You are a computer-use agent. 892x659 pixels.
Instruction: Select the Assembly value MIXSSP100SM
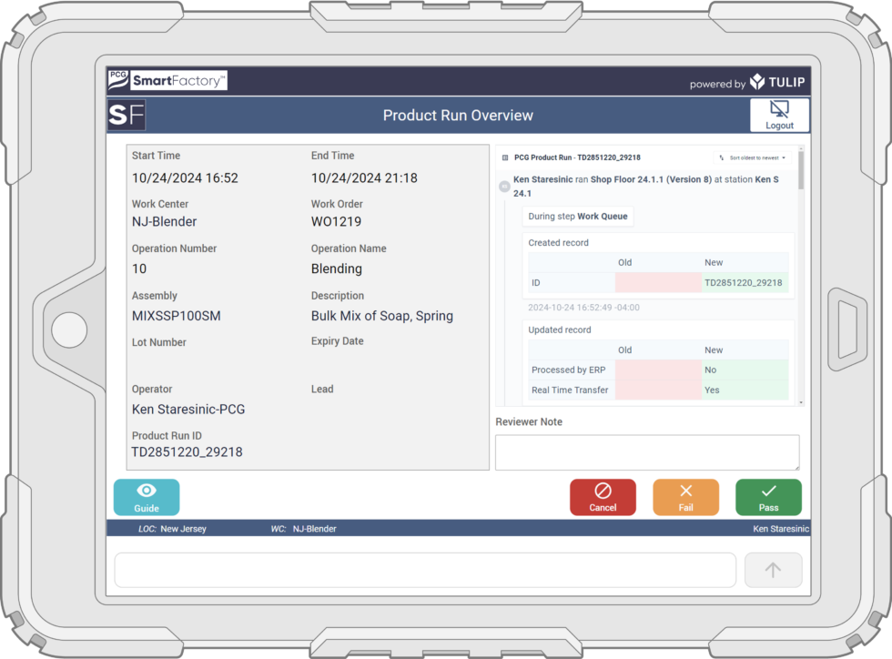click(177, 316)
